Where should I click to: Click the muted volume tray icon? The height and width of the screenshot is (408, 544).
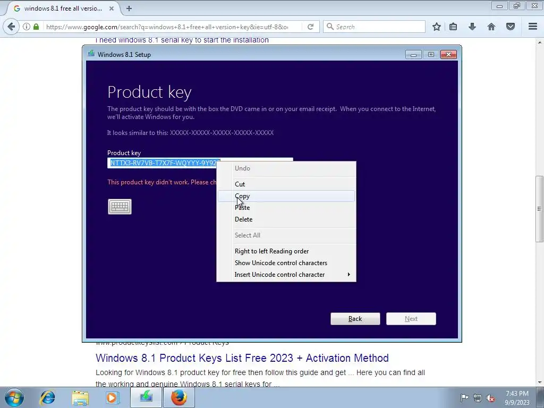490,398
